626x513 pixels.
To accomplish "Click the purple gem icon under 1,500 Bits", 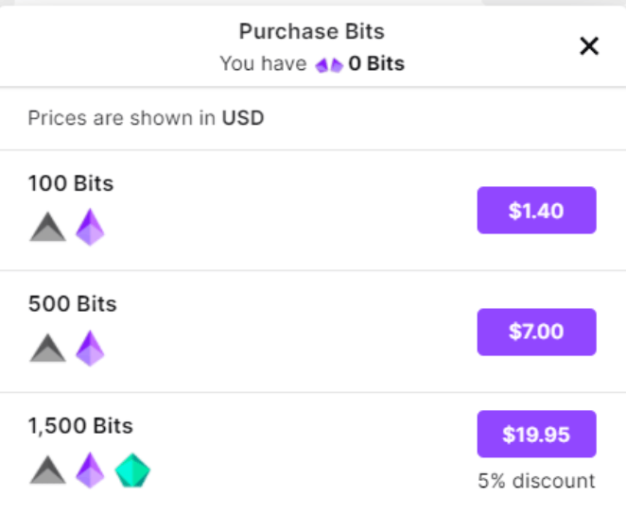I will pos(90,470).
